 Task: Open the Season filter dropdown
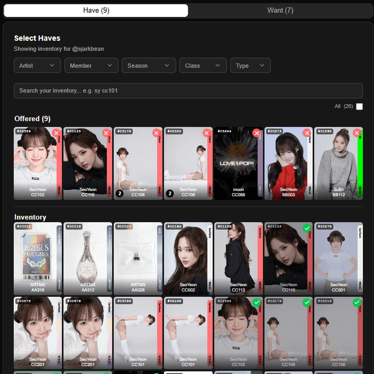(149, 66)
